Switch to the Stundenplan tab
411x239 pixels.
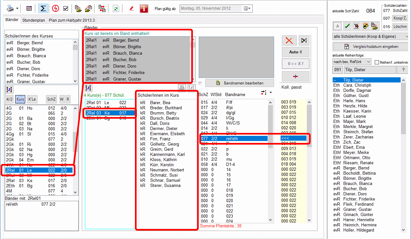[x=34, y=20]
